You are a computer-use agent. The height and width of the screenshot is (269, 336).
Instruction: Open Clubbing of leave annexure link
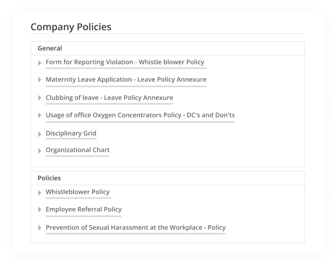109,98
